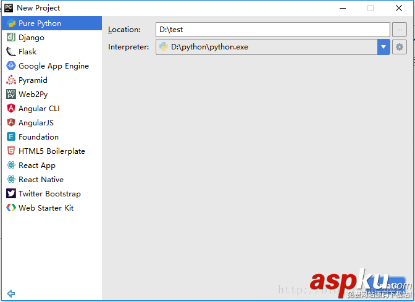This screenshot has width=415, height=302.
Task: Click the Google App Engine icon
Action: click(x=11, y=65)
